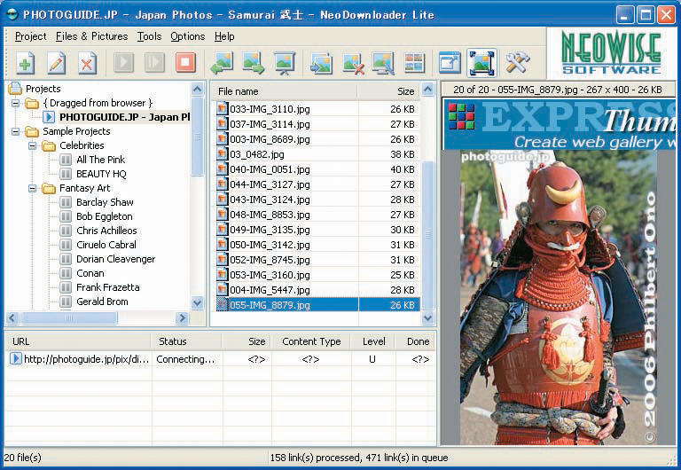681x470 pixels.
Task: Open the Help menu
Action: pyautogui.click(x=224, y=36)
